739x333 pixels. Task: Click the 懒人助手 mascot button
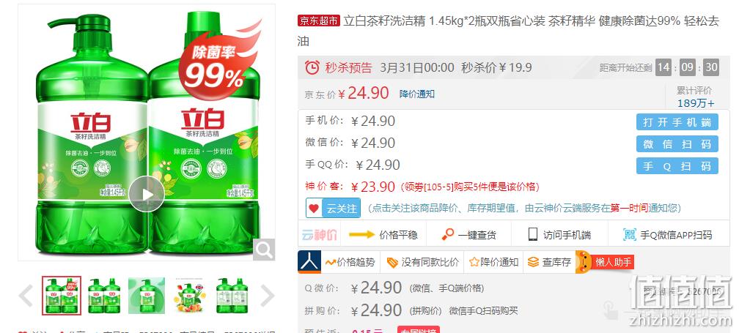pos(605,262)
